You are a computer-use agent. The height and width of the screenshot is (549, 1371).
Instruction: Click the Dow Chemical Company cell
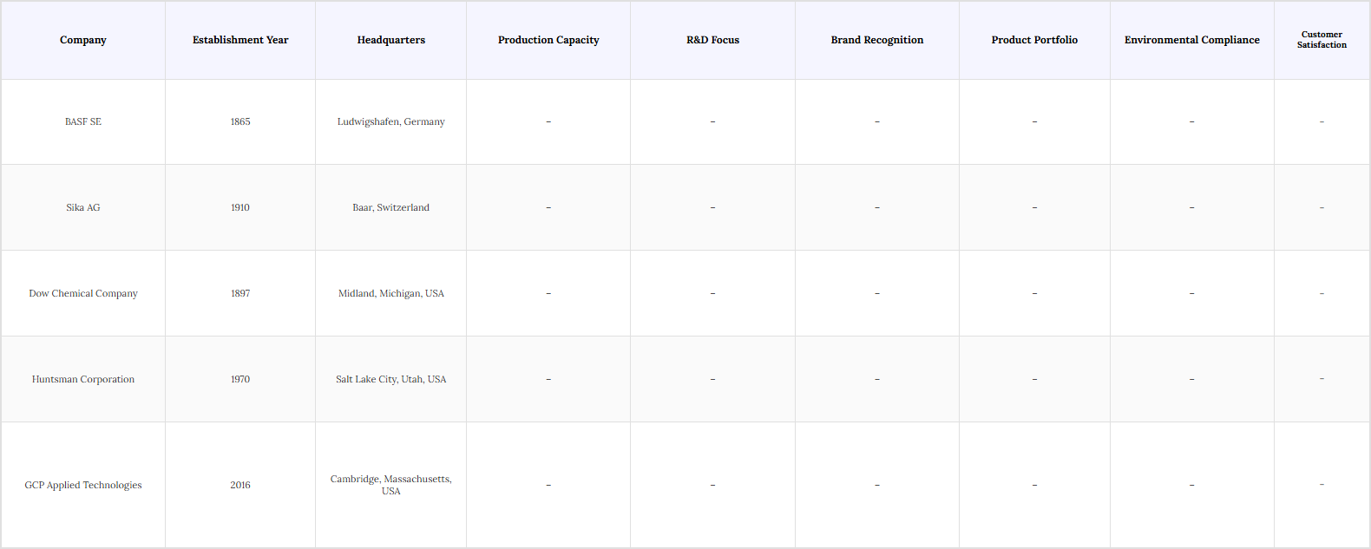pos(83,294)
